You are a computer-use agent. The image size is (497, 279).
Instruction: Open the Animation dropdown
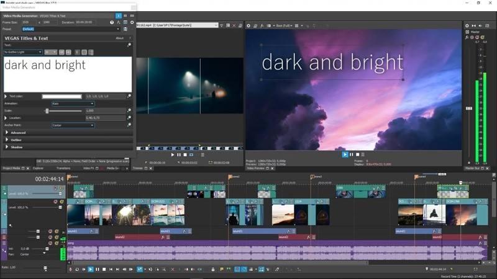pos(73,104)
